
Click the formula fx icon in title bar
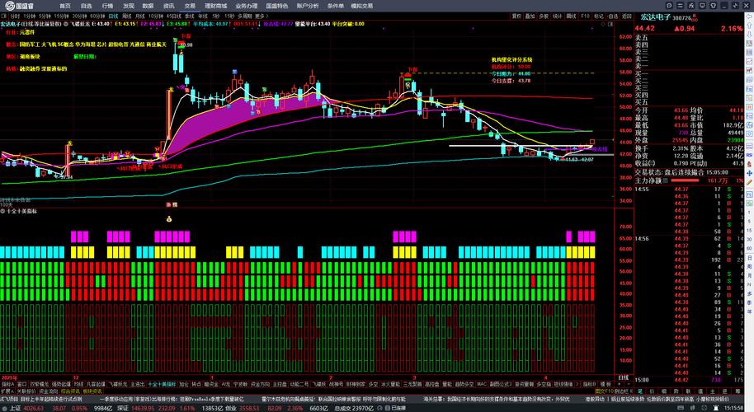(691, 5)
